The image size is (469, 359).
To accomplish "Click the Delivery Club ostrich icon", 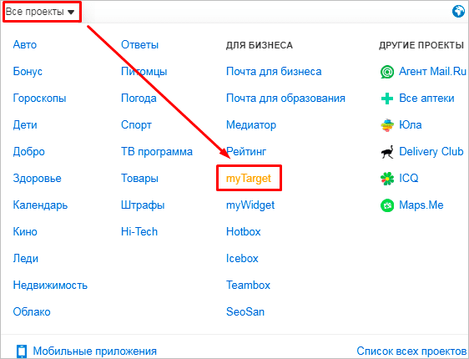I will pos(387,152).
